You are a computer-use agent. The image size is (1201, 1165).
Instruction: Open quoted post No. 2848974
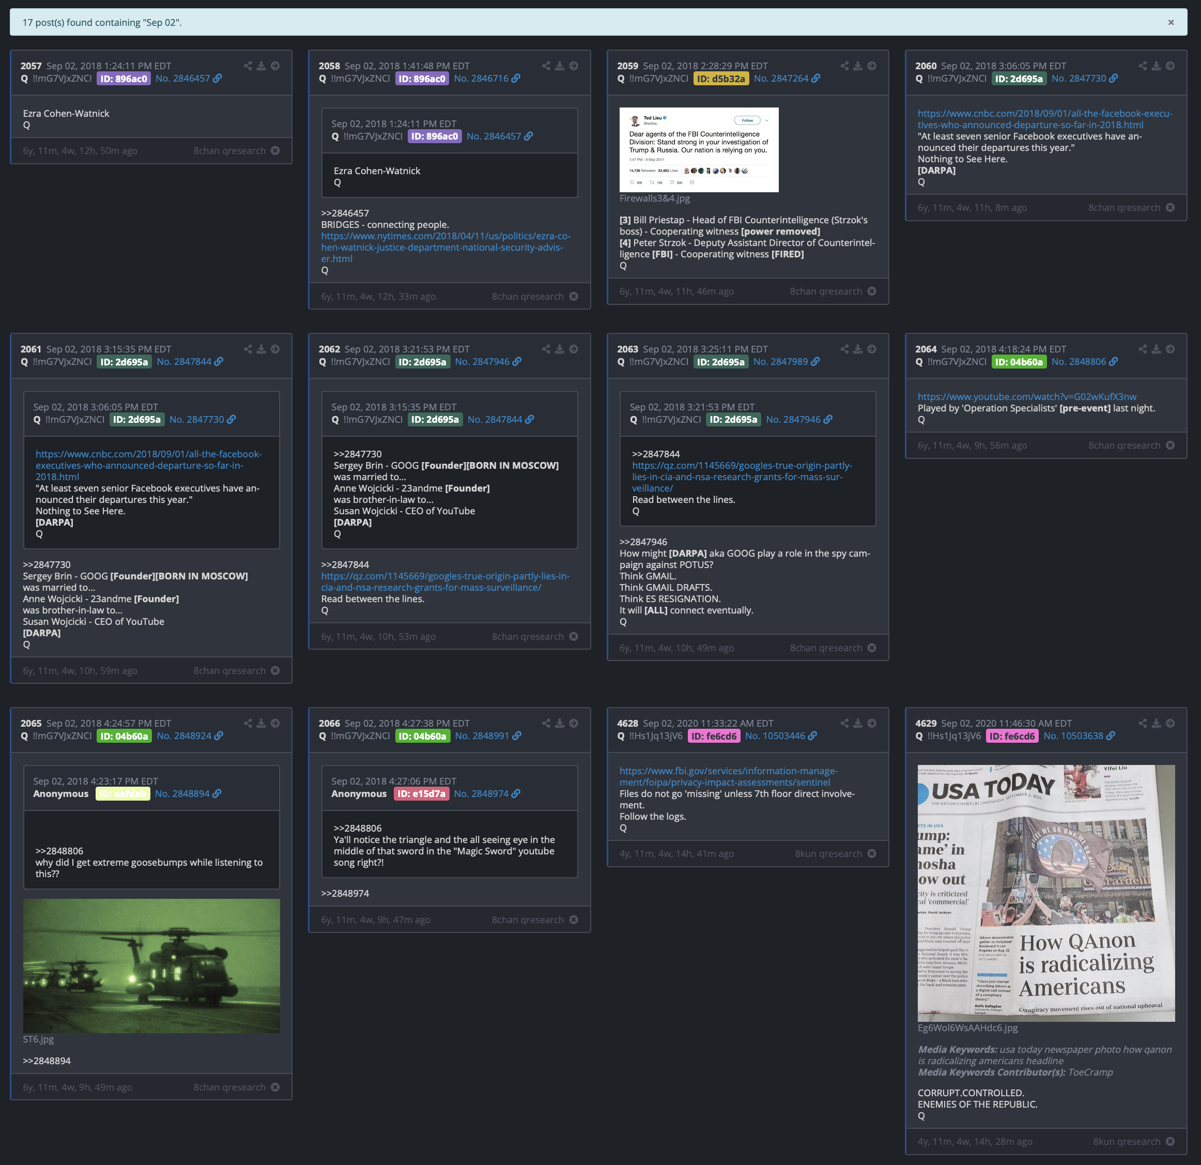[481, 793]
